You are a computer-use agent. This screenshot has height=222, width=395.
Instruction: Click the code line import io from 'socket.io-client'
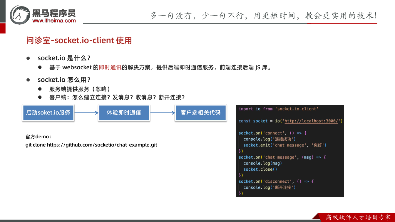pyautogui.click(x=279, y=109)
